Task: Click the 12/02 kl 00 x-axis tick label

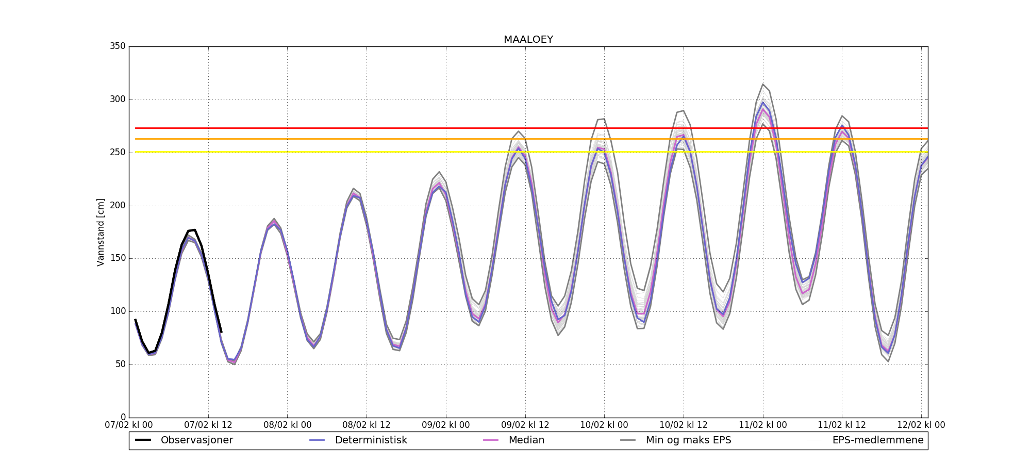Action: pyautogui.click(x=921, y=425)
